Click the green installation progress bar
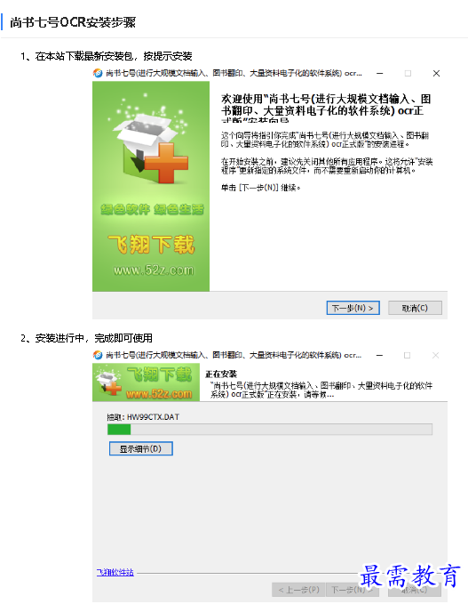 (270, 429)
